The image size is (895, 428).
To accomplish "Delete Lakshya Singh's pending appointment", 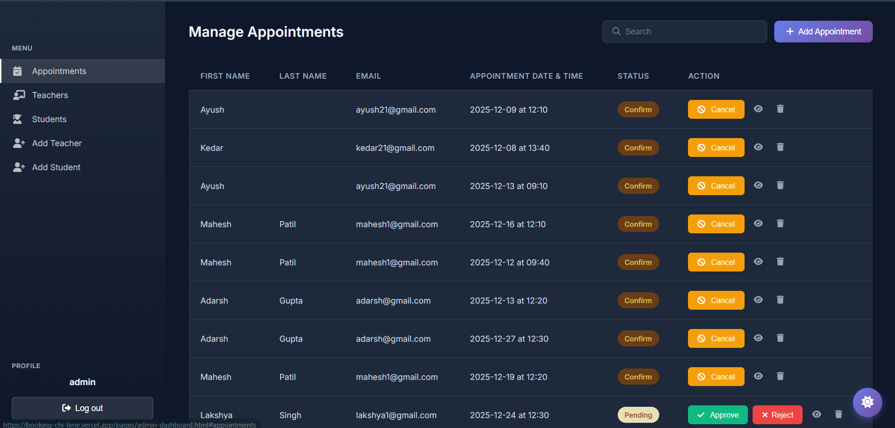I will tap(838, 414).
